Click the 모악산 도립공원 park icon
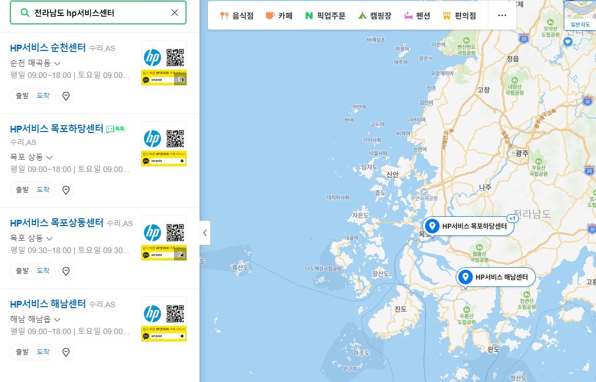Screen dimensions: 596x382 (x=550, y=22)
